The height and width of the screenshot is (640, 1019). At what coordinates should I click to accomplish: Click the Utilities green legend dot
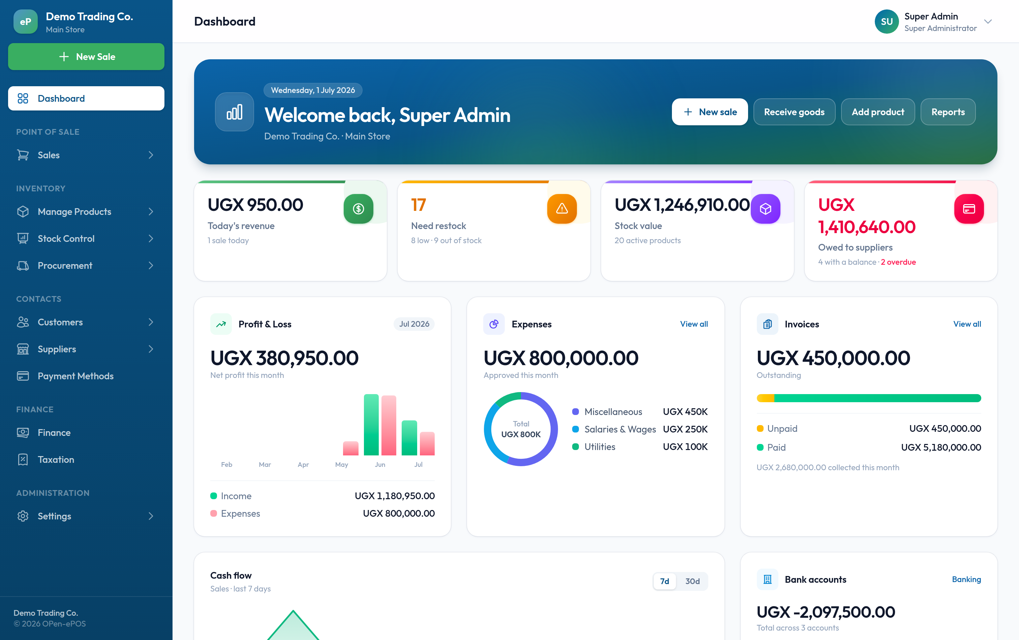tap(576, 447)
